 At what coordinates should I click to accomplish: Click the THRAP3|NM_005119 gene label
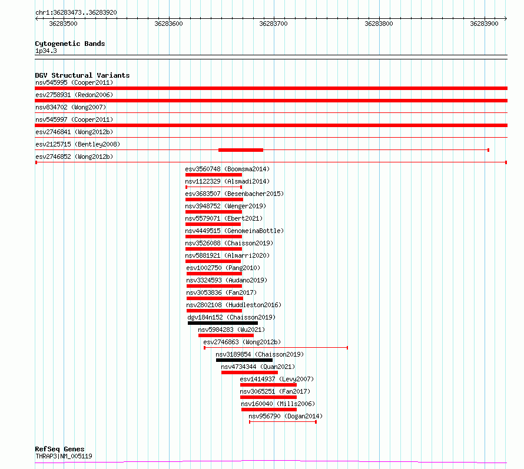[64, 456]
